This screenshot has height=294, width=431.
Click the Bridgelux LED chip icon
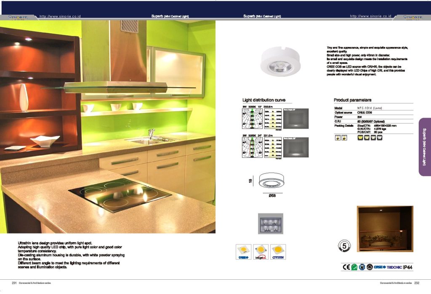(261, 252)
